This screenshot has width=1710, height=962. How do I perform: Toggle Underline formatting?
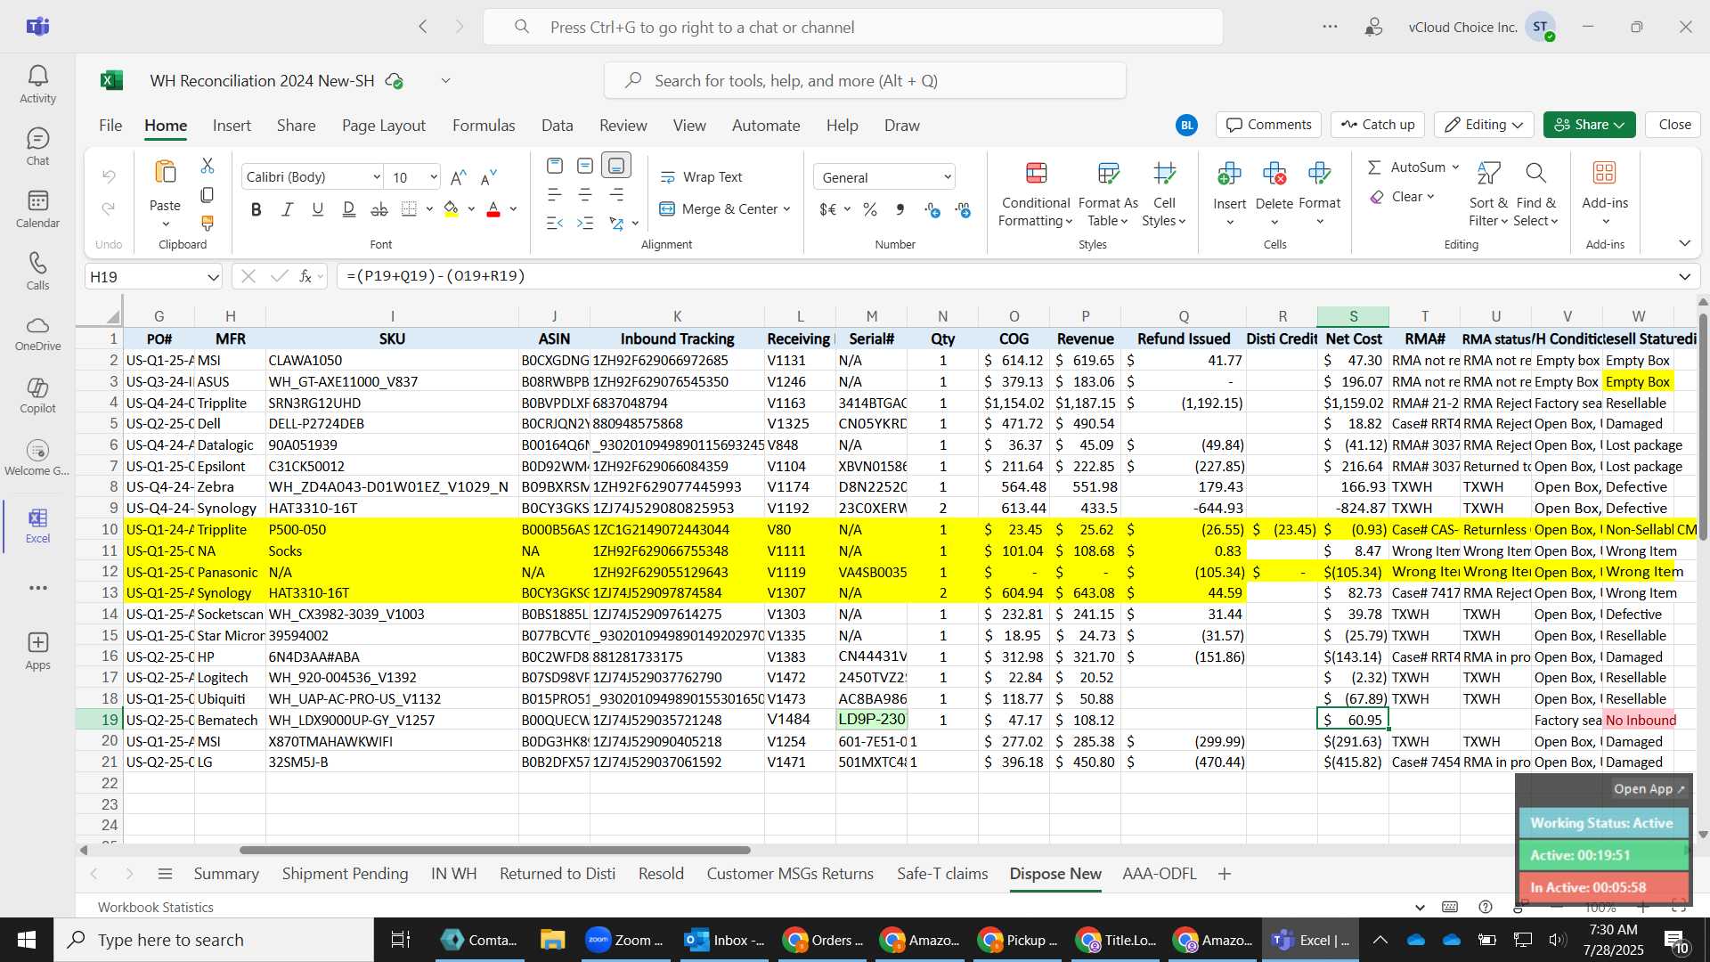[x=318, y=209]
